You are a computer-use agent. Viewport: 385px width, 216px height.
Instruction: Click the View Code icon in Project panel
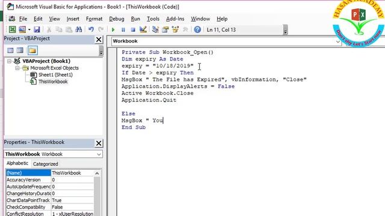[10, 50]
